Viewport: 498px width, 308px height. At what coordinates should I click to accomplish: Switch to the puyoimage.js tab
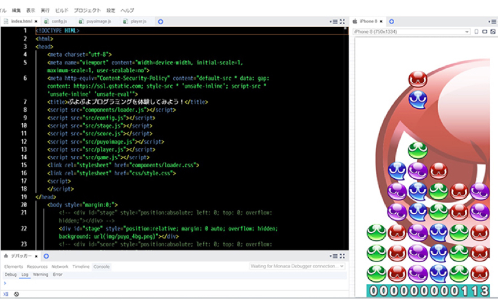tap(98, 22)
